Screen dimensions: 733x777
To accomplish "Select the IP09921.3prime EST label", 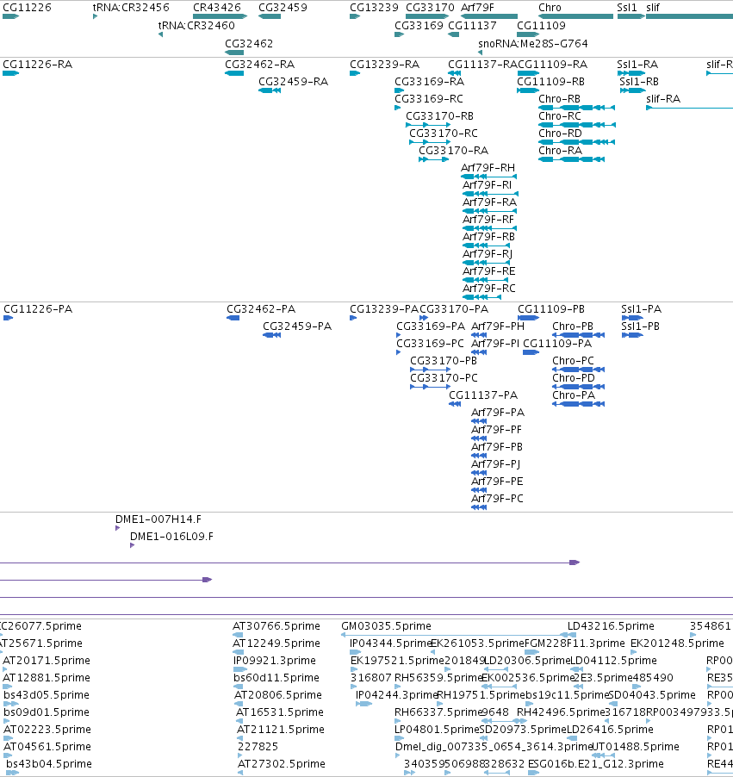I will tap(275, 661).
